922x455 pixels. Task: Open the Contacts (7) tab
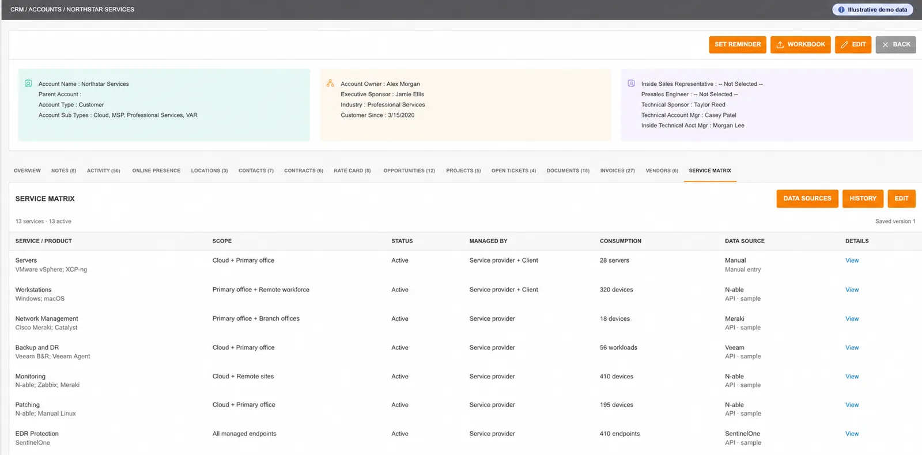click(256, 170)
